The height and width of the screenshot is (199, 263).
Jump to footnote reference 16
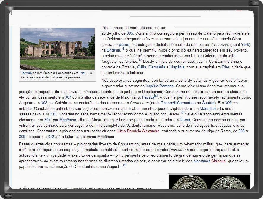pyautogui.click(x=123, y=49)
